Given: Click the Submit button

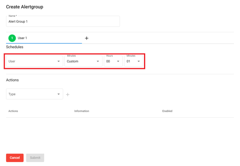Looking at the screenshot, I should [x=35, y=158].
